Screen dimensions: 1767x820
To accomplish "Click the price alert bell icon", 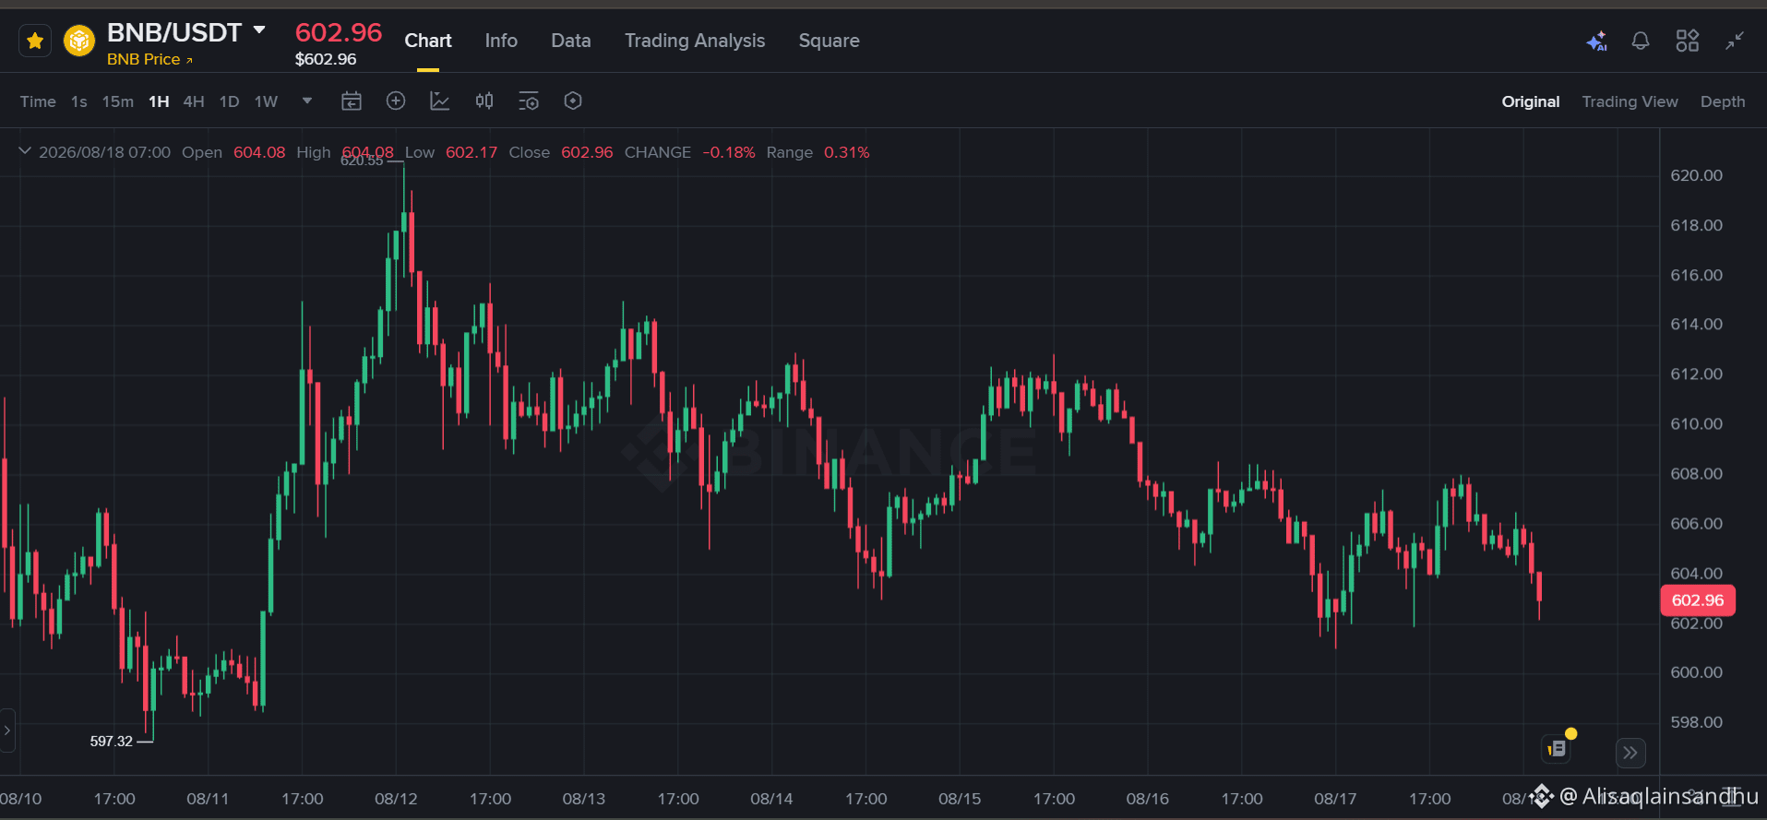I will [1641, 41].
